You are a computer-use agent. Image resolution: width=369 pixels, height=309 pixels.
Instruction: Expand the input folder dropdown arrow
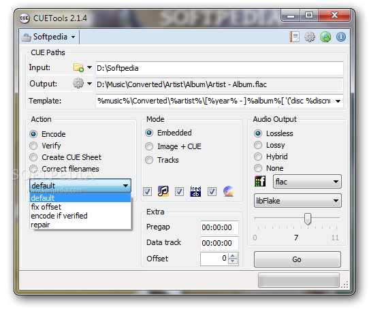coord(89,67)
